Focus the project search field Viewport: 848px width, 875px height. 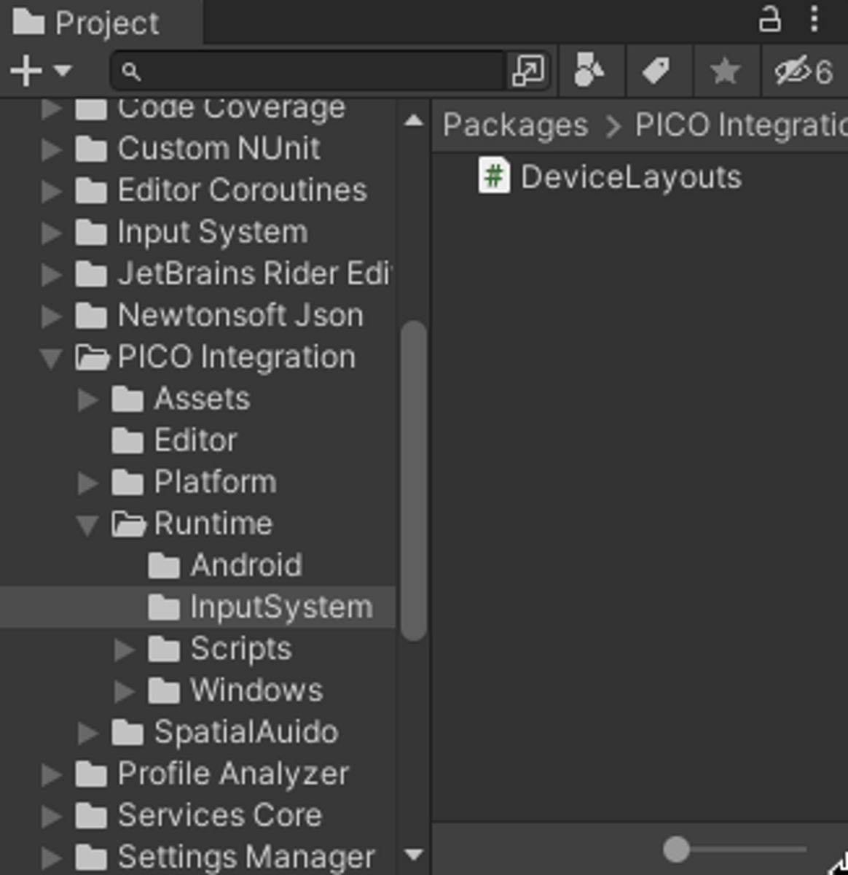click(307, 71)
